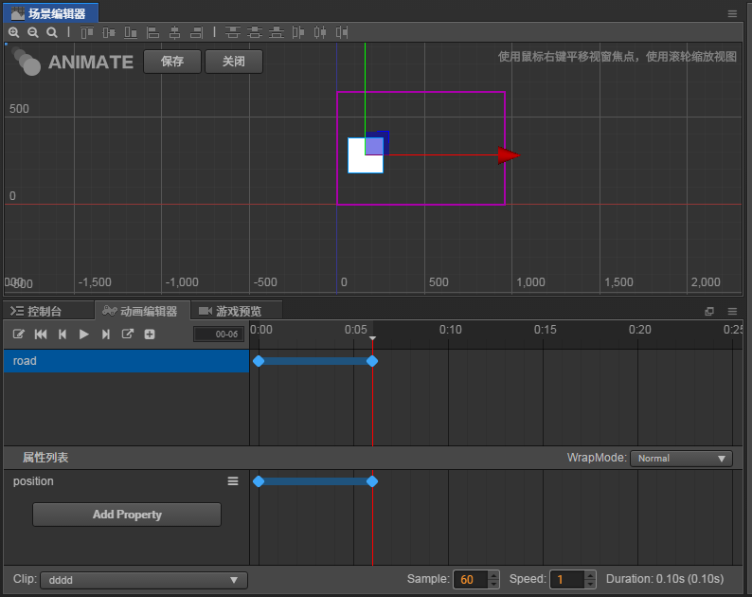Step to previous frame

63,334
